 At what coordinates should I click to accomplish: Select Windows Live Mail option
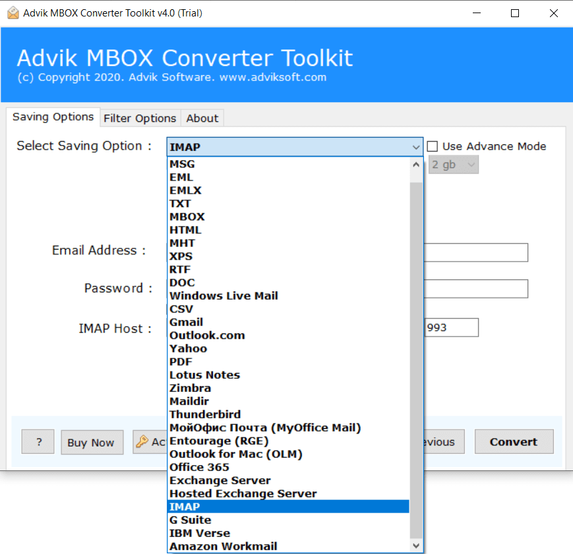click(289, 295)
